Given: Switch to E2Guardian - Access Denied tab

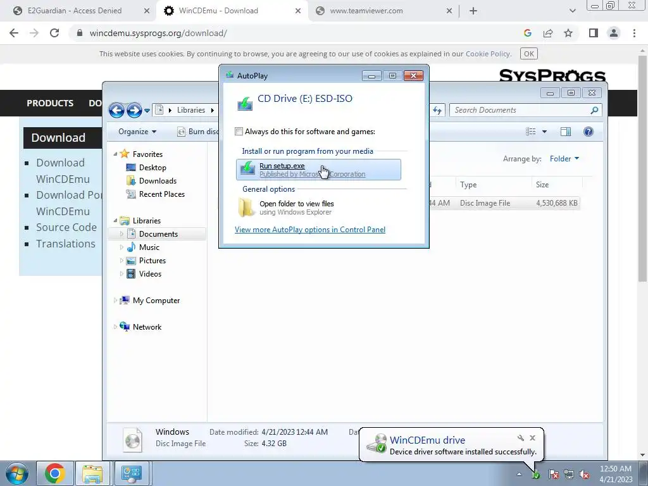Looking at the screenshot, I should point(75,11).
